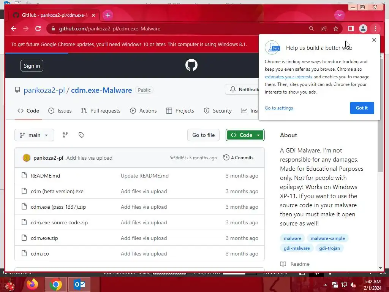Switch to the Projects tab

tap(180, 111)
